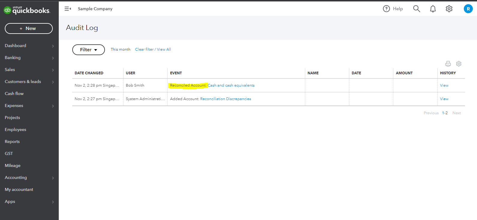This screenshot has width=477, height=220.
Task: Open Cash and cash equivalents link
Action: (231, 85)
